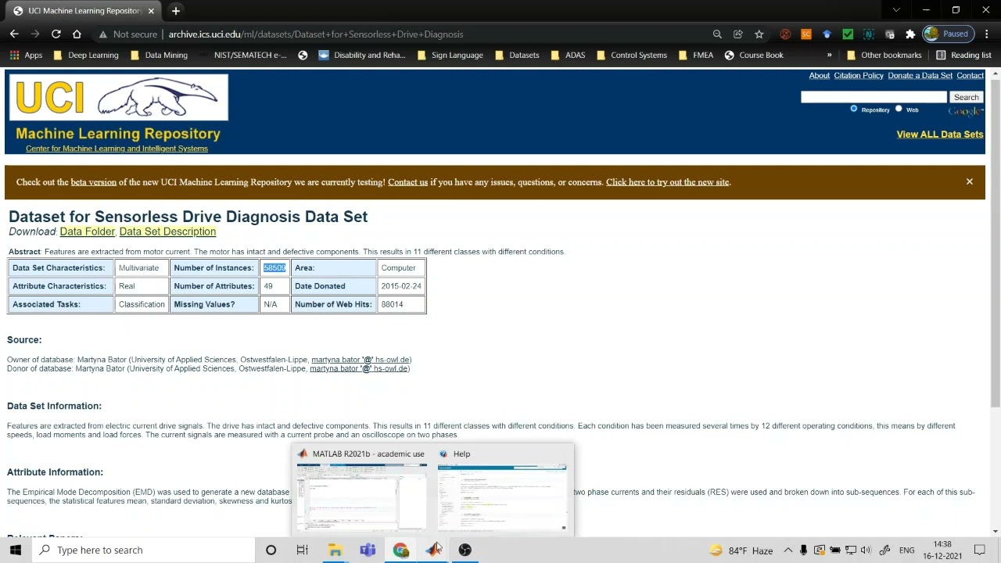
Task: Open the Data Mining bookmark folder
Action: (x=159, y=56)
